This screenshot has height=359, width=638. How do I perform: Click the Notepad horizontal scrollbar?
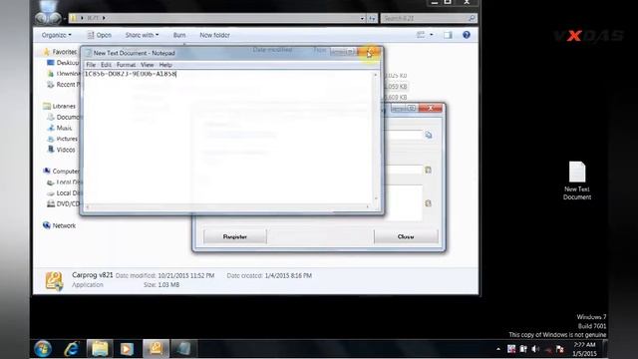point(228,206)
